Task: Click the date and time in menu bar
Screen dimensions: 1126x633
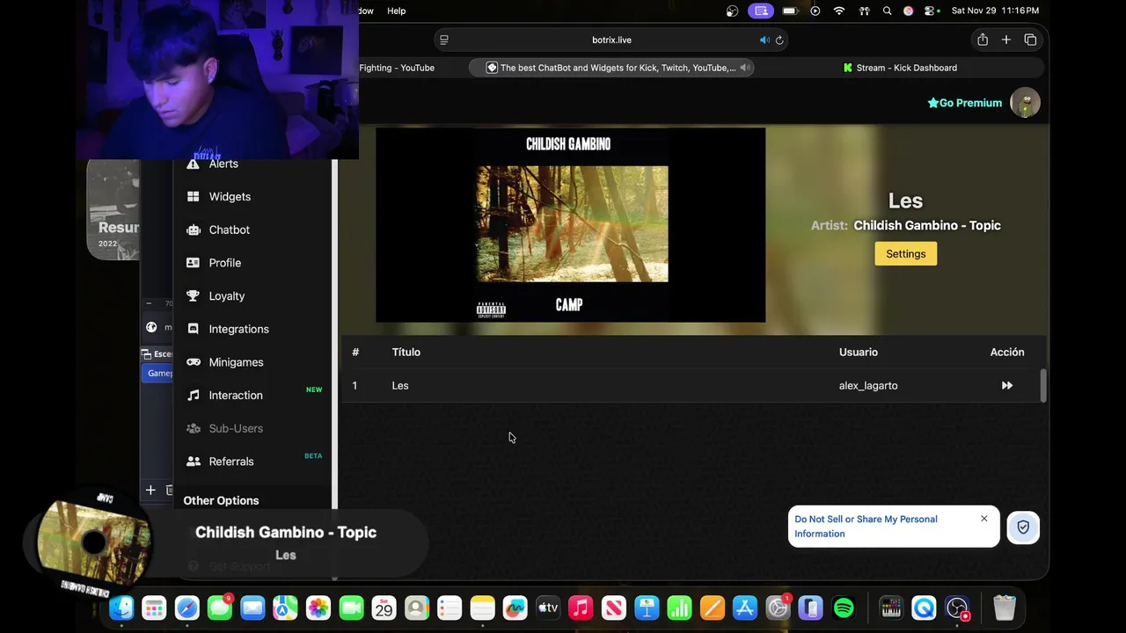Action: pyautogui.click(x=995, y=11)
